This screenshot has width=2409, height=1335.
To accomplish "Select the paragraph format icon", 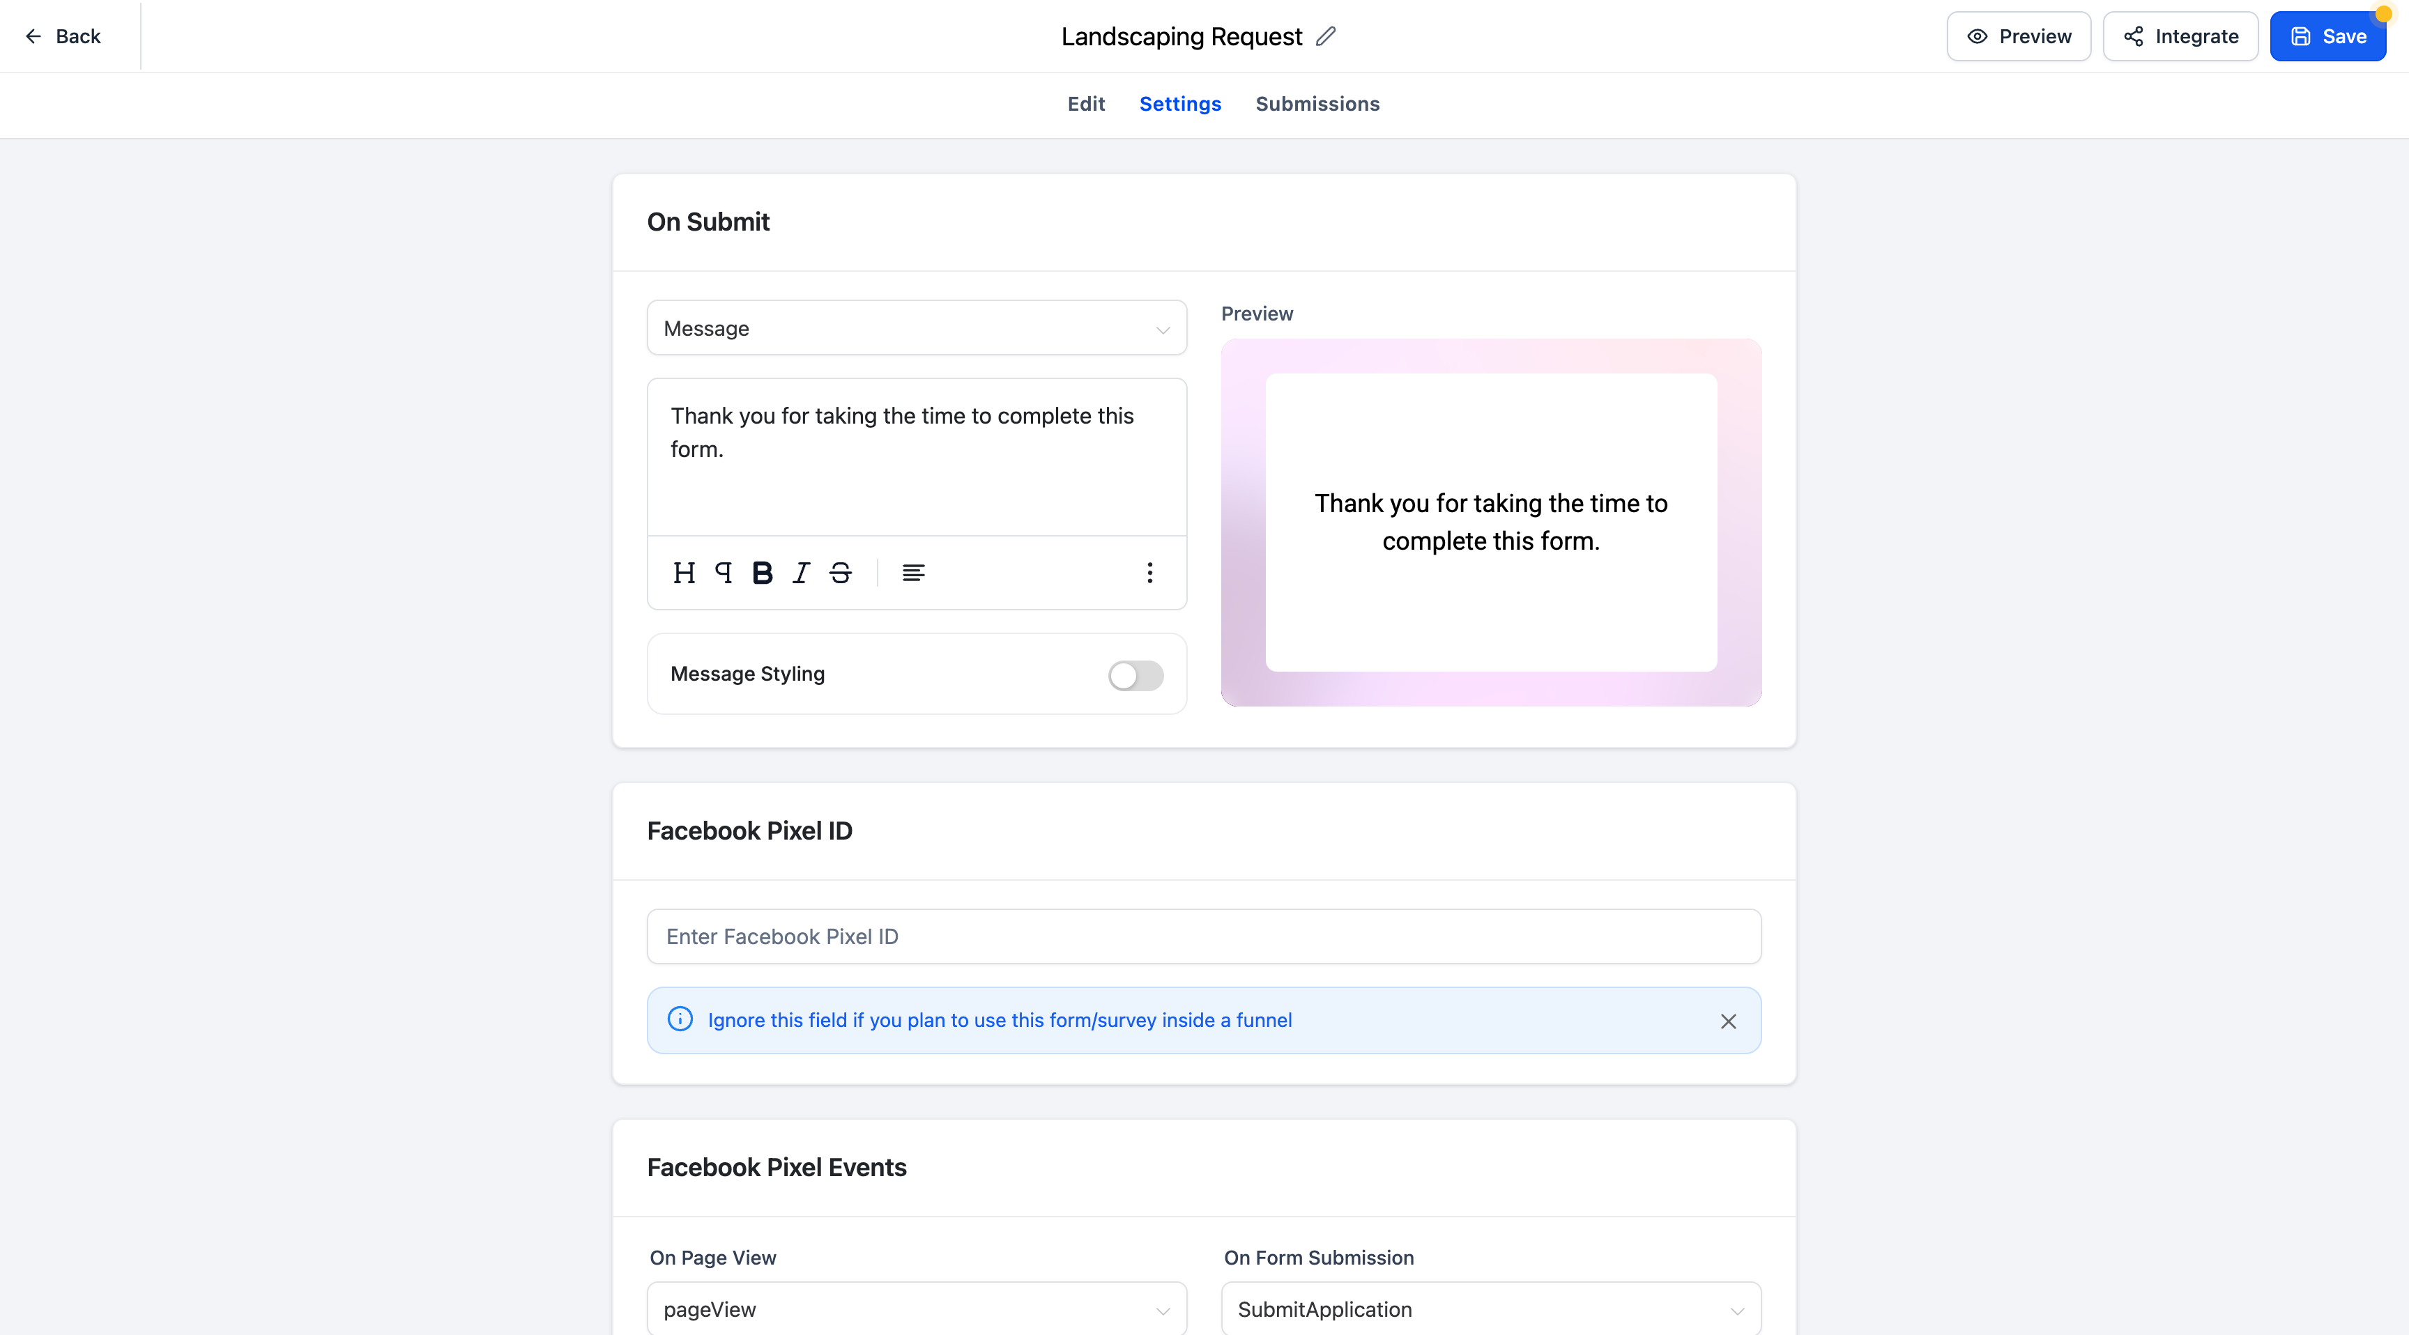I will [723, 573].
